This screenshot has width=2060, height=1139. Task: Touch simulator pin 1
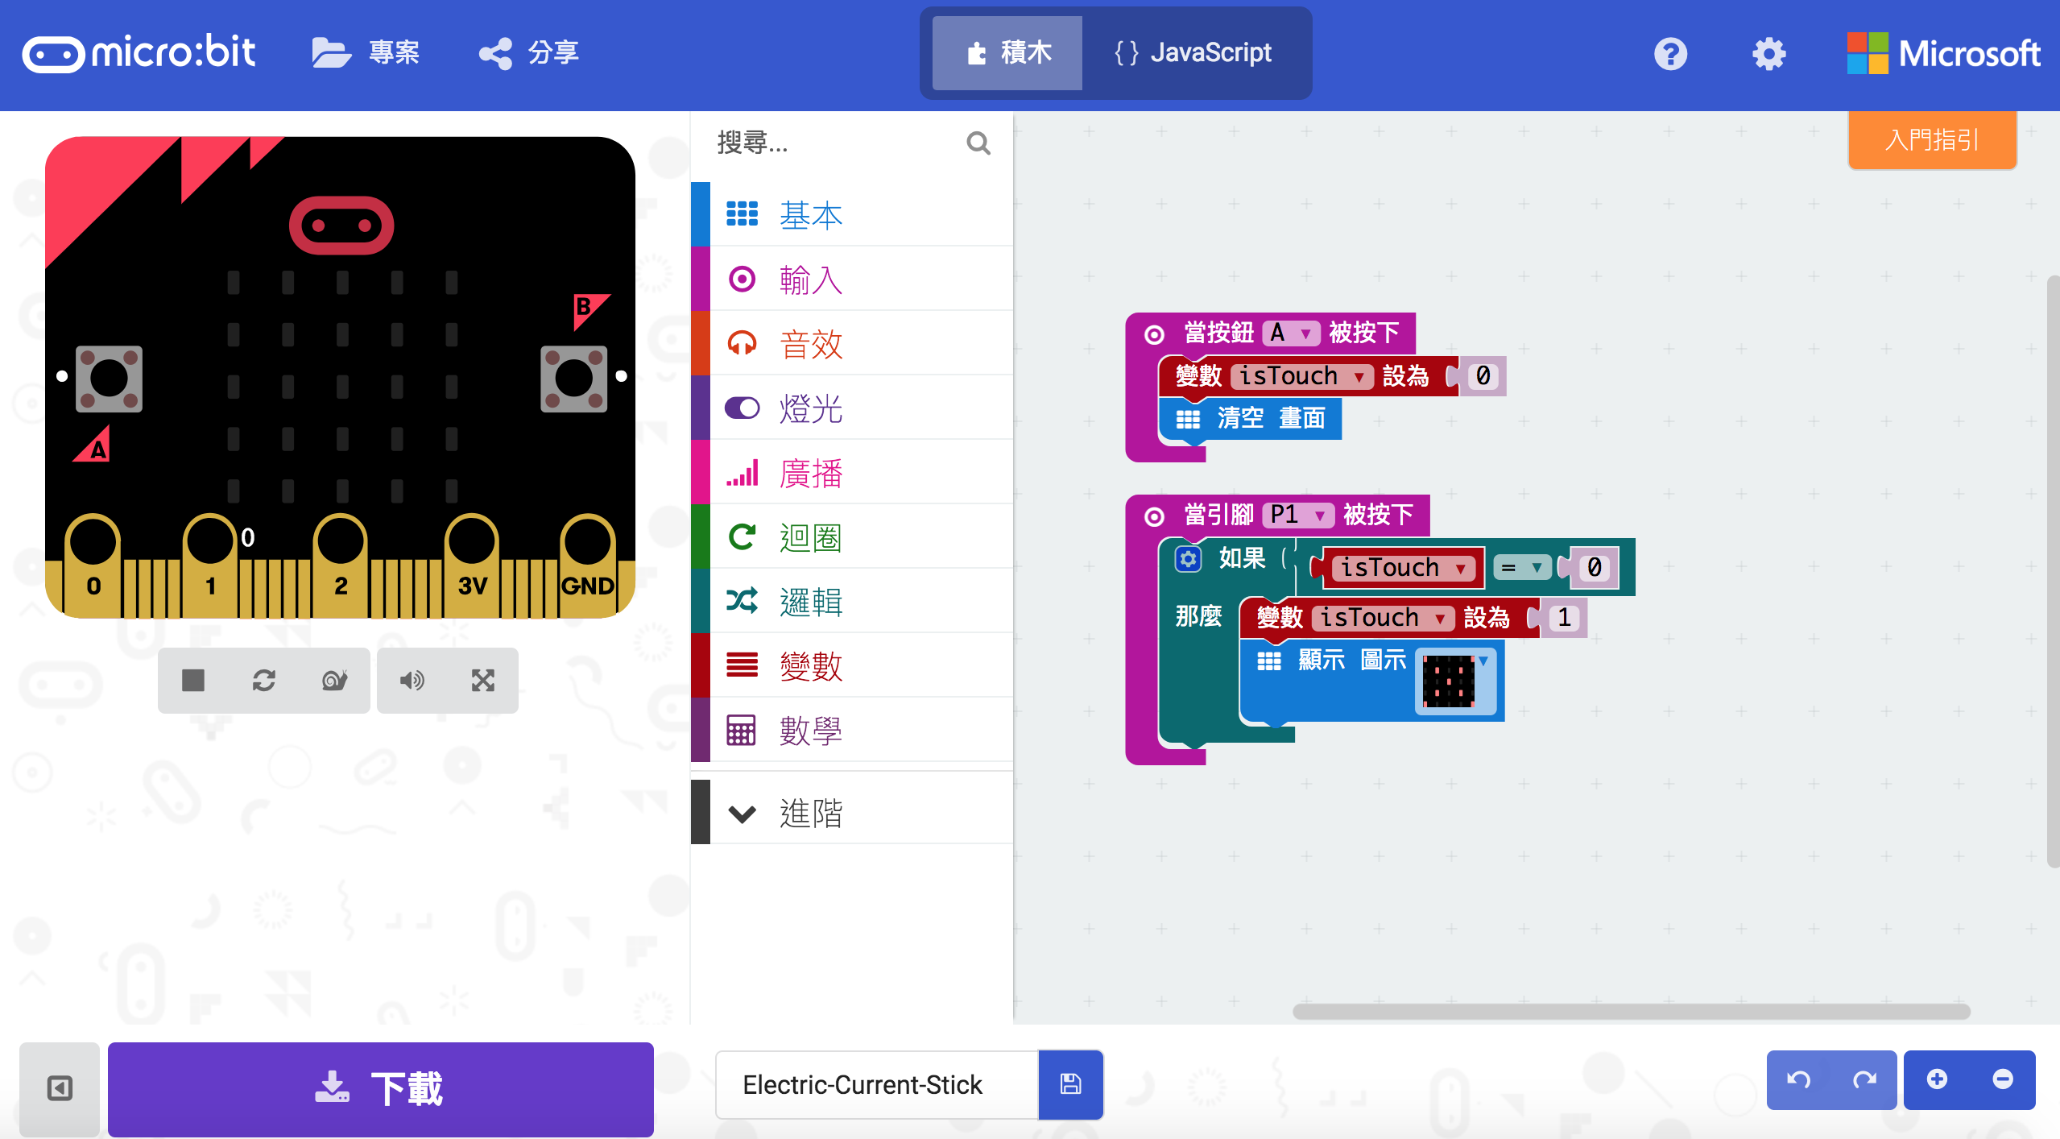(210, 564)
